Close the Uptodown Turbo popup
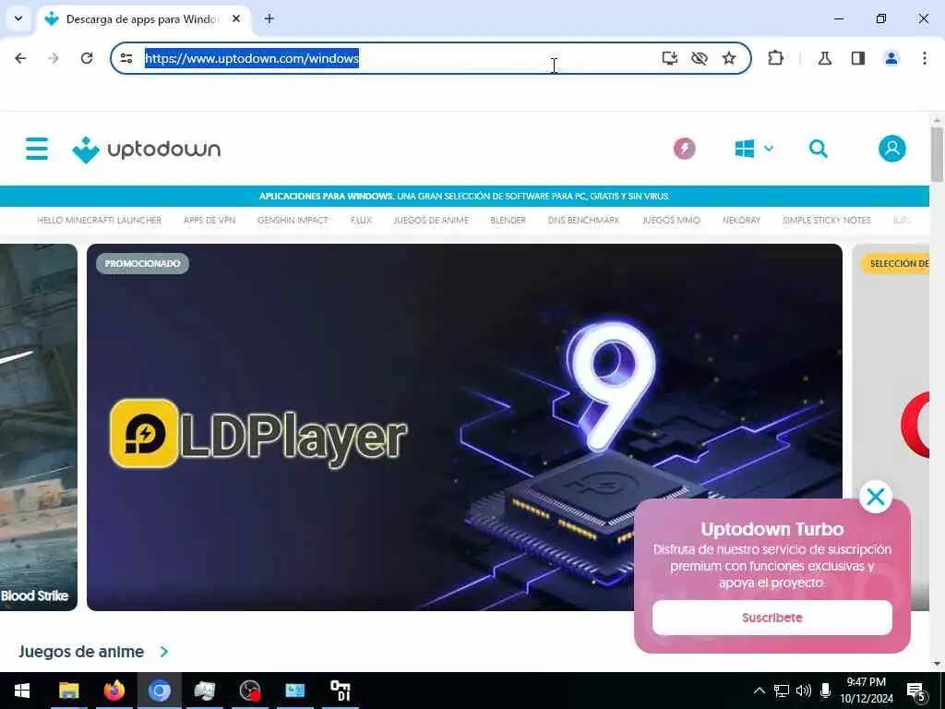The width and height of the screenshot is (945, 709). tap(875, 497)
